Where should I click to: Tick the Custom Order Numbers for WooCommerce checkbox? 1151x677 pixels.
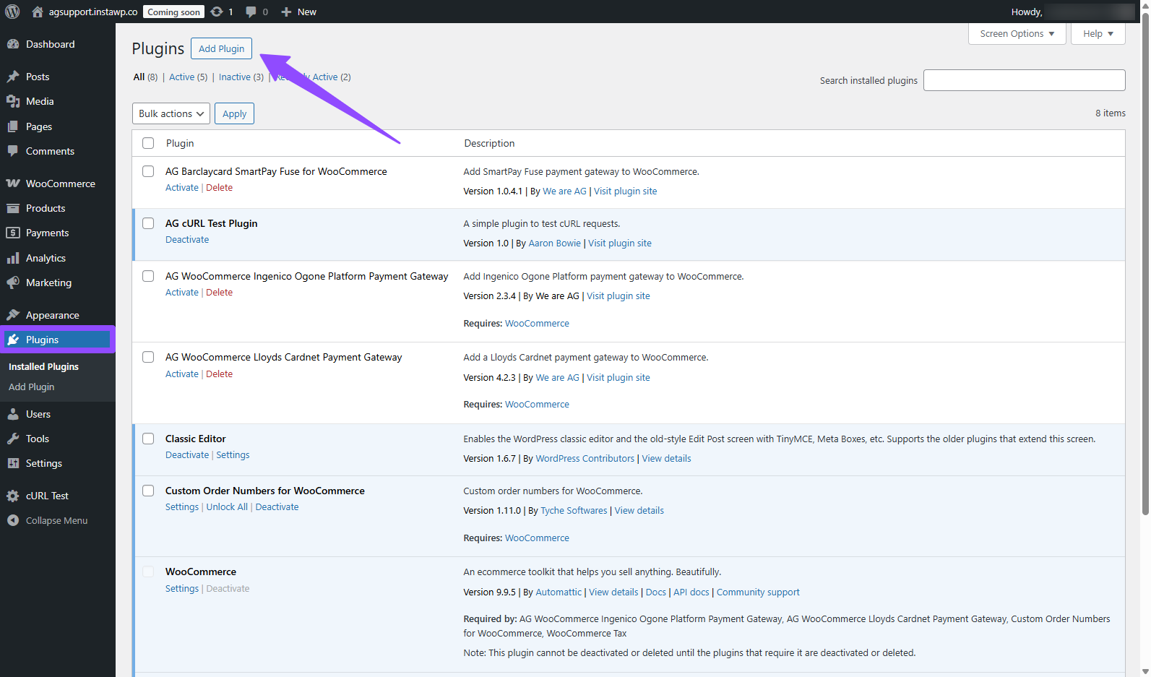148,491
